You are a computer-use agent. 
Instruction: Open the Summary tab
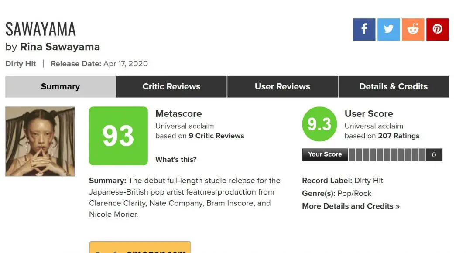[x=60, y=86]
